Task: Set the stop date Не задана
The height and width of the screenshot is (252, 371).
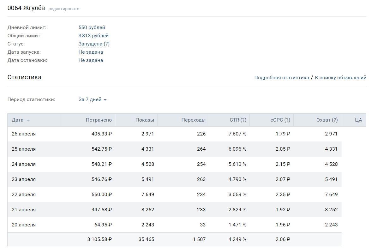Action: tap(91, 60)
